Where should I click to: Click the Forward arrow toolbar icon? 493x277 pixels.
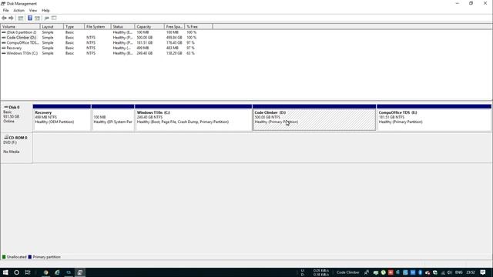point(11,18)
